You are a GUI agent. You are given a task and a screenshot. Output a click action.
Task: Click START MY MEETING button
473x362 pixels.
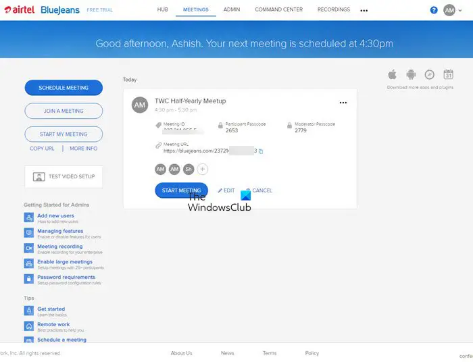pos(64,134)
